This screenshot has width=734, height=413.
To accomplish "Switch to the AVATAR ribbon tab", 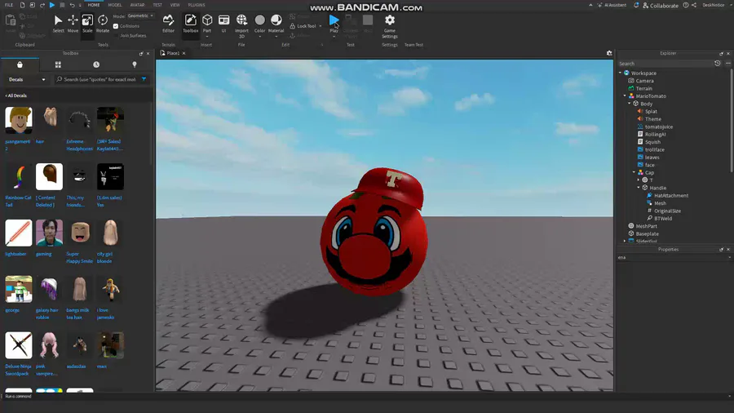I will point(137,5).
